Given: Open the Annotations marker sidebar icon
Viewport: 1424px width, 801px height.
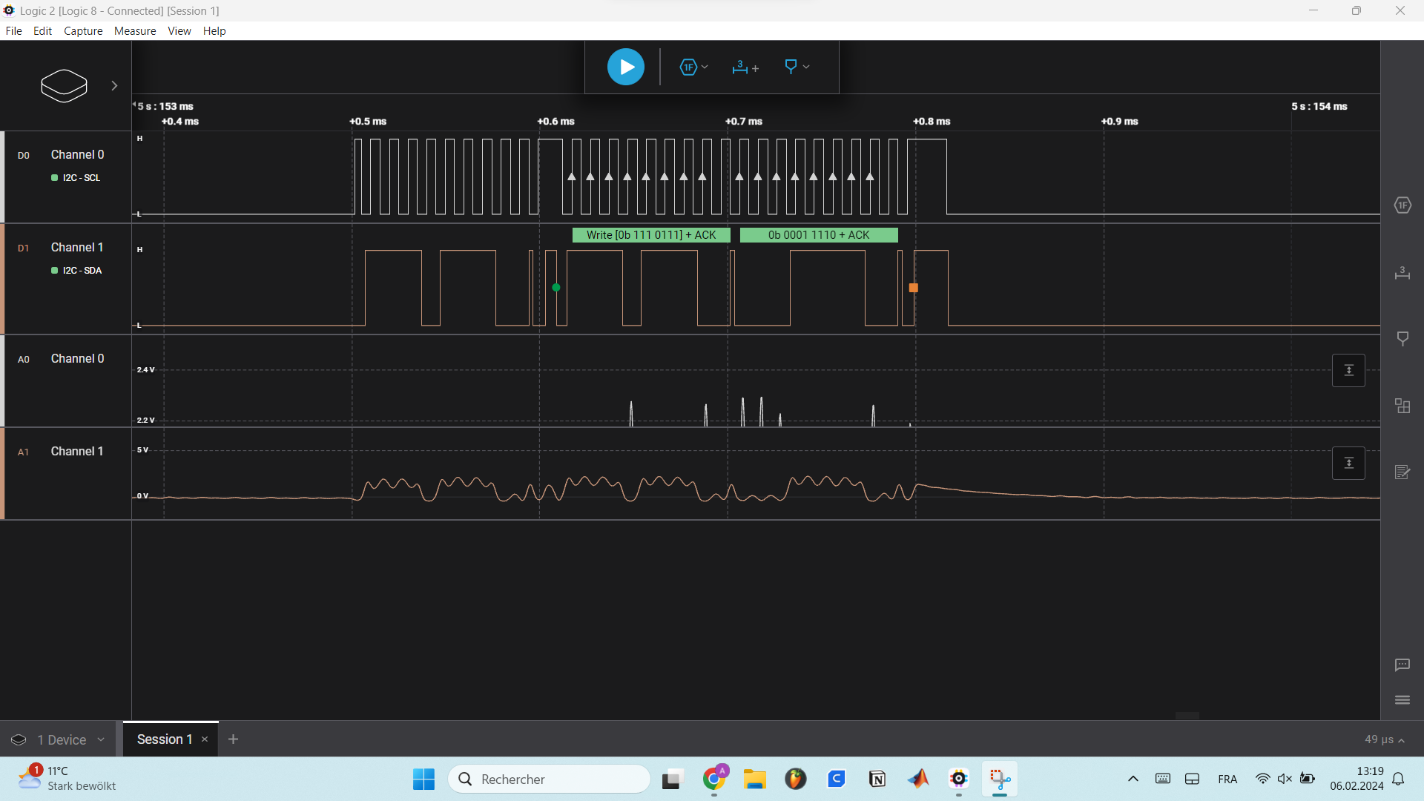Looking at the screenshot, I should (x=1402, y=338).
